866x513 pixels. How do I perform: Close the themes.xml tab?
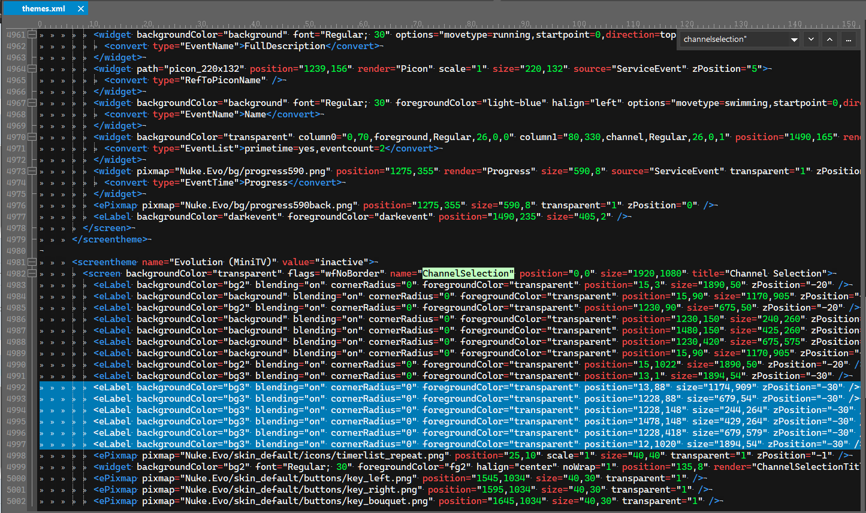click(x=81, y=9)
